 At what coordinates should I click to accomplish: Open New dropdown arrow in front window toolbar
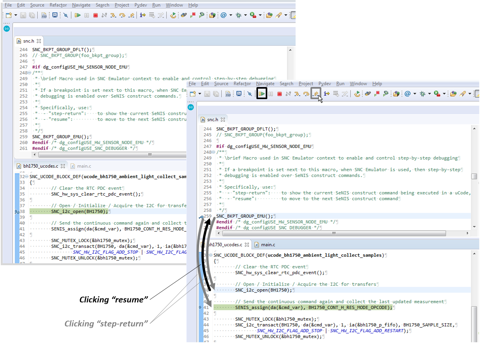(200, 94)
